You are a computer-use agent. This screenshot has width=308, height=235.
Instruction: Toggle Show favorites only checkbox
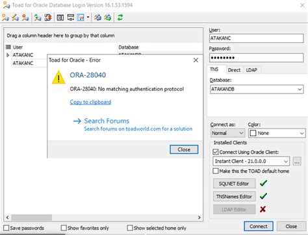tap(64, 228)
